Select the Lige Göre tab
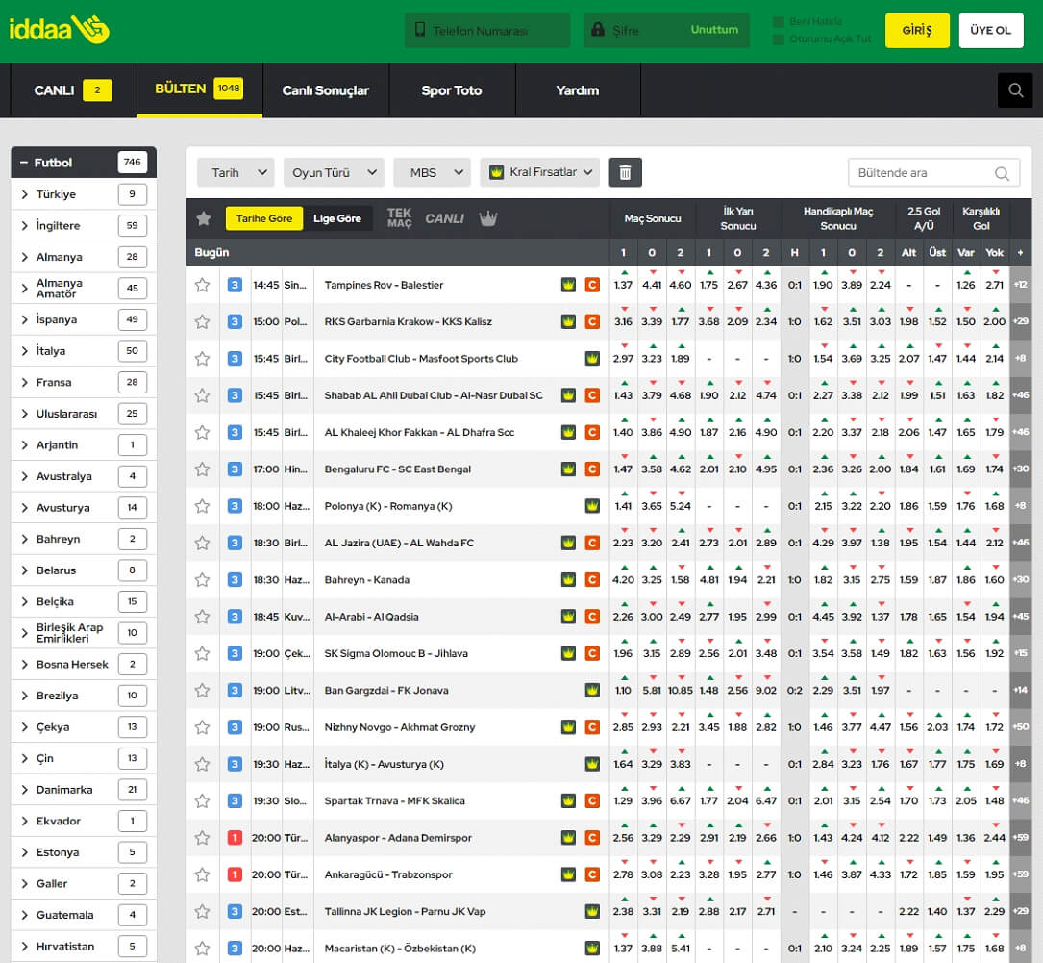The image size is (1043, 963). coord(337,218)
